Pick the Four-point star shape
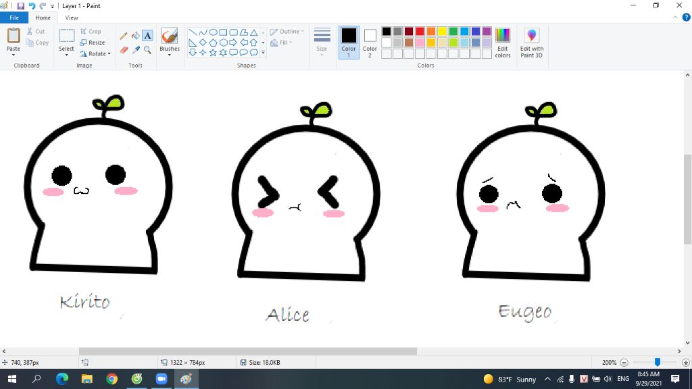The width and height of the screenshot is (692, 389). (203, 53)
